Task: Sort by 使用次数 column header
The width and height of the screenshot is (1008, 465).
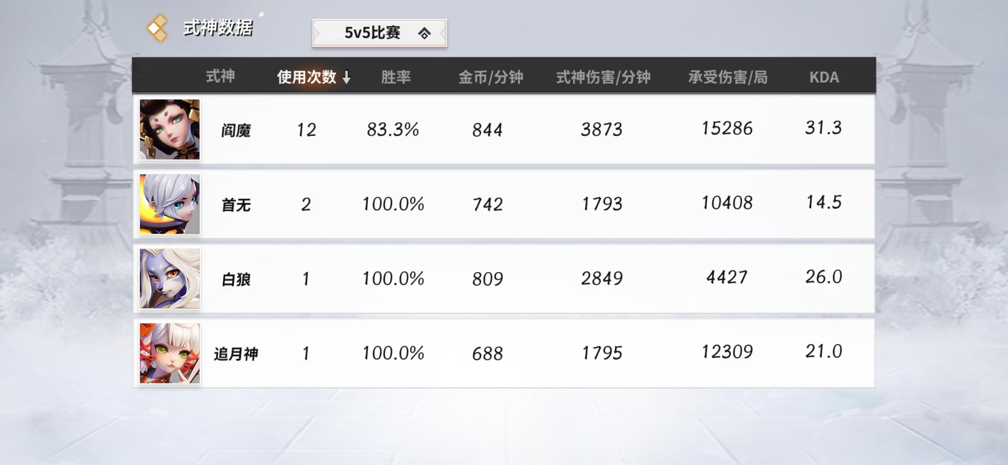Action: click(306, 77)
